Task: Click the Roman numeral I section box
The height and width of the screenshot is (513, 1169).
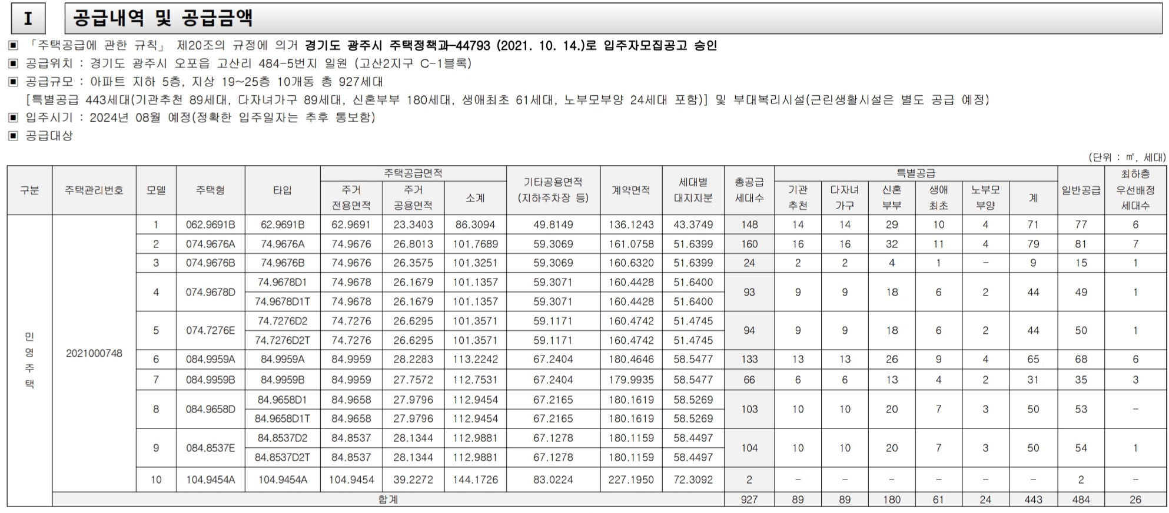Action: [x=28, y=19]
